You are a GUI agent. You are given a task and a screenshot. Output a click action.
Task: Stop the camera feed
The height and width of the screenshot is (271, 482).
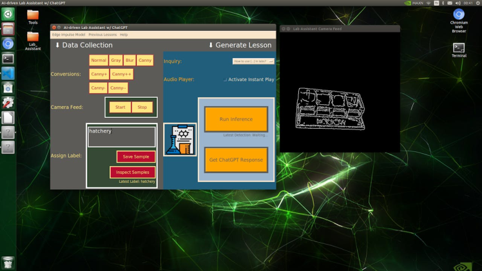[x=142, y=107]
